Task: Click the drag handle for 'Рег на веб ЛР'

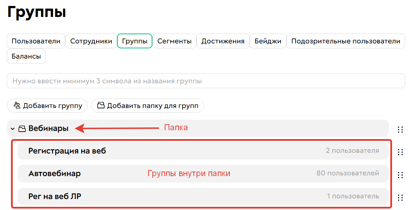Action: click(x=401, y=197)
